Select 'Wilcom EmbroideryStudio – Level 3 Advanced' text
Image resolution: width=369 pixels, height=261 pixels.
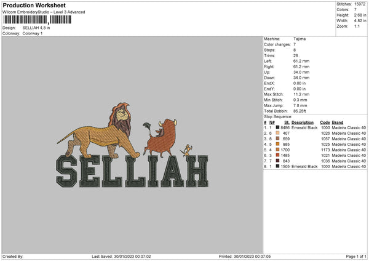(x=44, y=12)
